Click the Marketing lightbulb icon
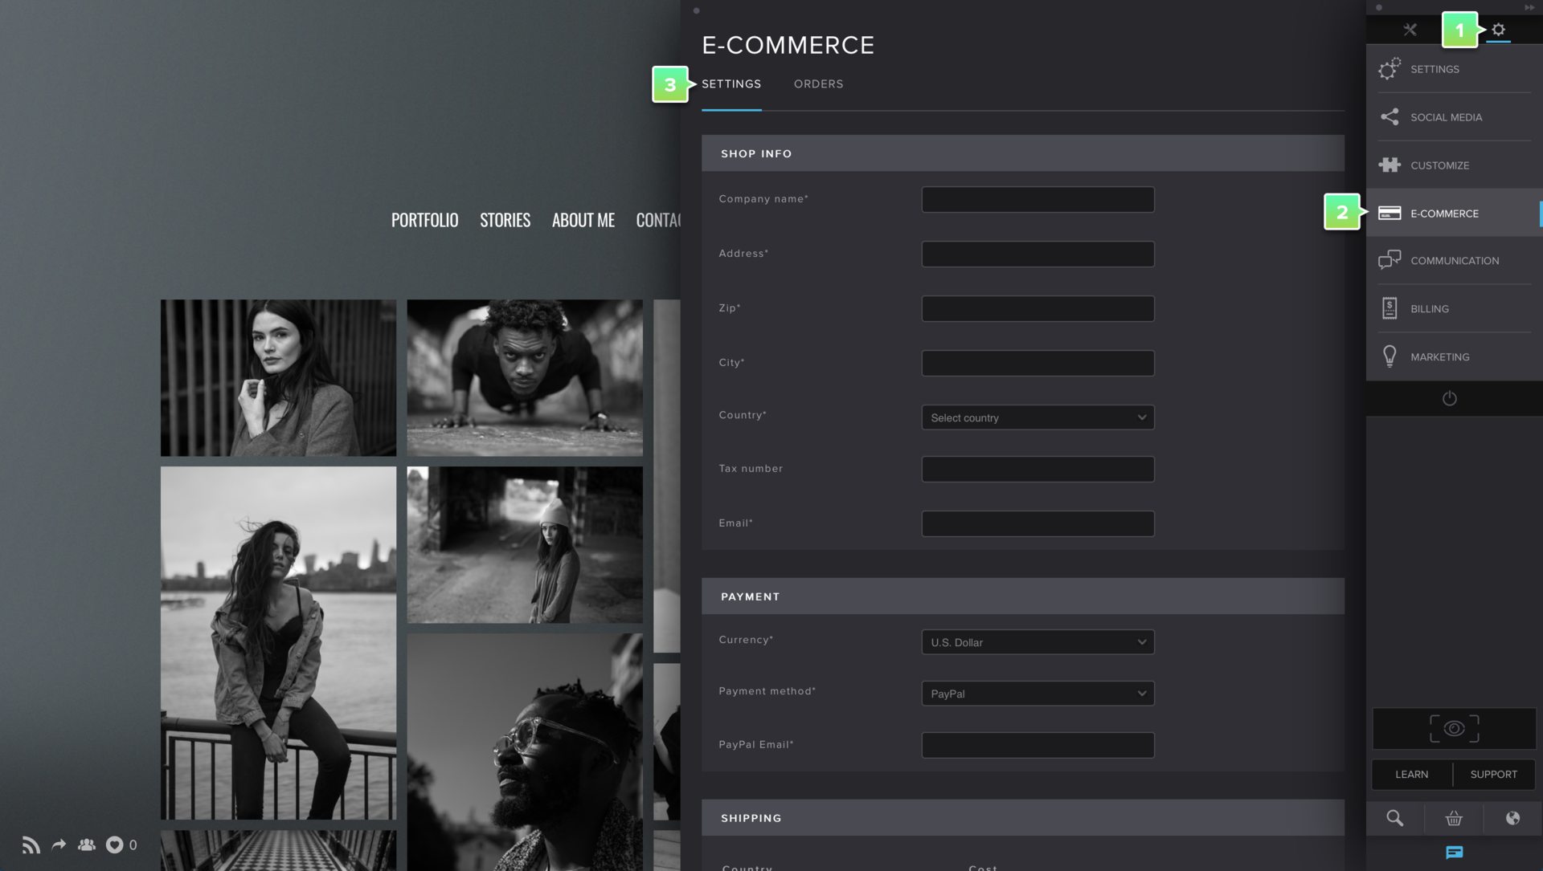 click(x=1390, y=356)
